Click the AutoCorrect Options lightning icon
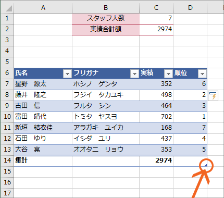The height and width of the screenshot is (198, 224). pos(213,95)
